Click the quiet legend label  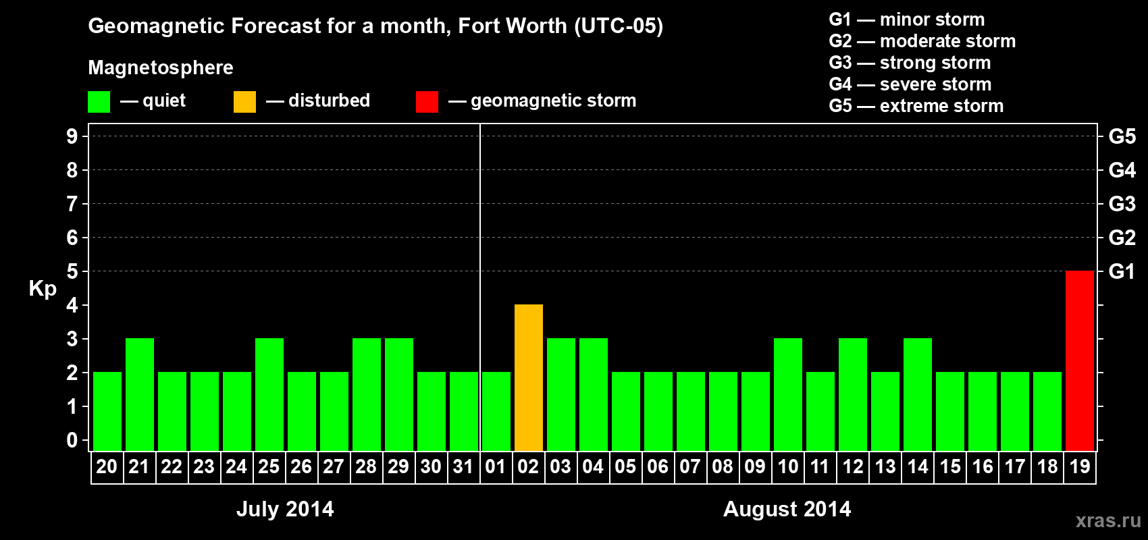coord(164,101)
